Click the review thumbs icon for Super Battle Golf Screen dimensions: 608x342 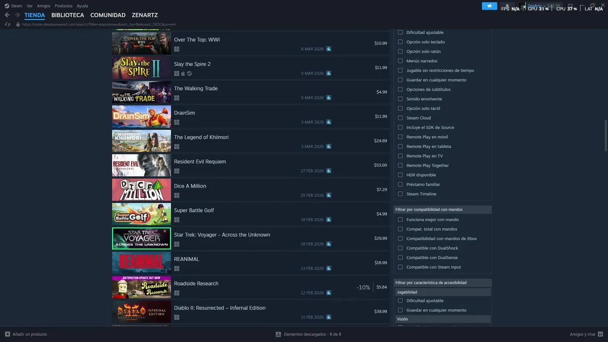(329, 219)
